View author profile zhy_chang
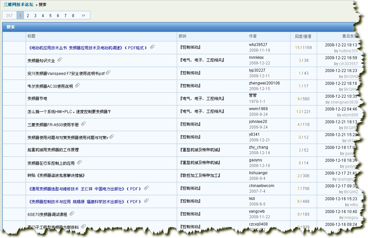The width and height of the screenshot is (368, 238). point(259,147)
